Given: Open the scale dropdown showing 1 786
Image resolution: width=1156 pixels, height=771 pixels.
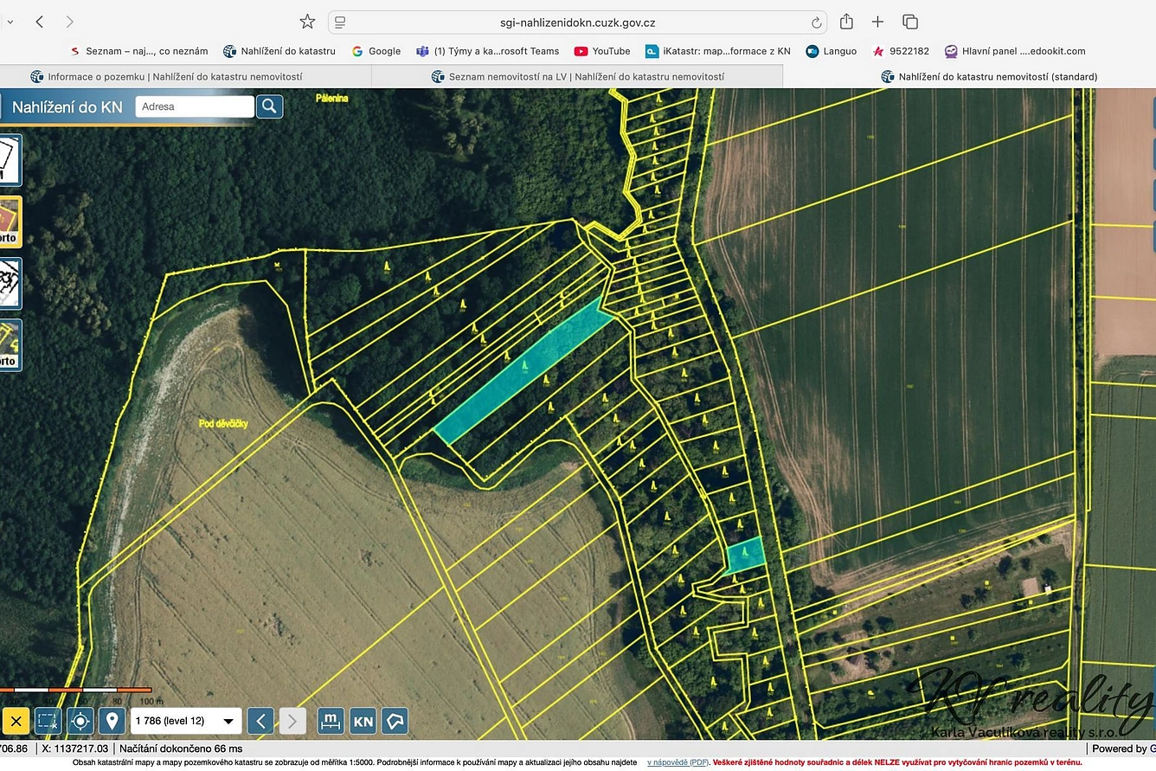Looking at the screenshot, I should click(x=186, y=721).
